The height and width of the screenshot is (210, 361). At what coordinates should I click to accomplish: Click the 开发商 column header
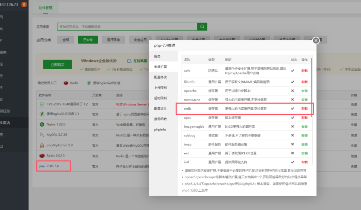[97, 95]
